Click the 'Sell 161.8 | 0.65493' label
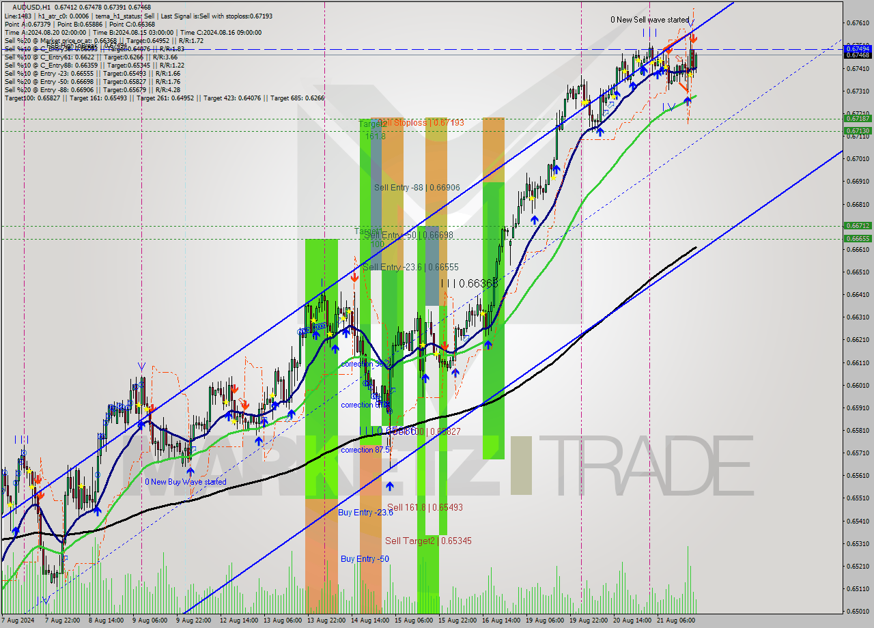This screenshot has width=874, height=628. pos(425,508)
